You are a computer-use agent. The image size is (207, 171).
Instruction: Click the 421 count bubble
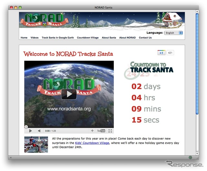pos(170,53)
